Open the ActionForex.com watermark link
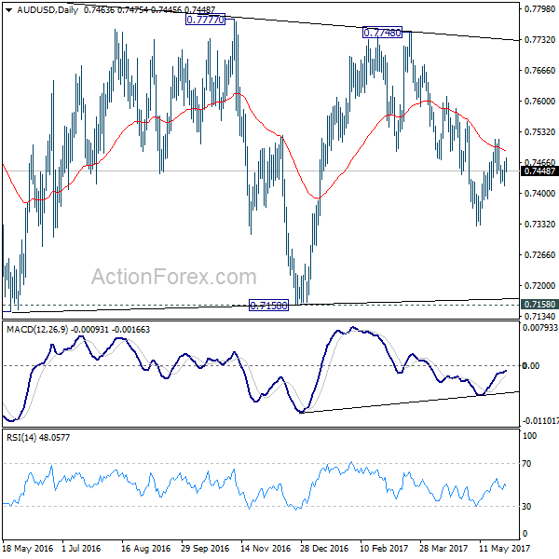This screenshot has width=559, height=559. pyautogui.click(x=173, y=277)
